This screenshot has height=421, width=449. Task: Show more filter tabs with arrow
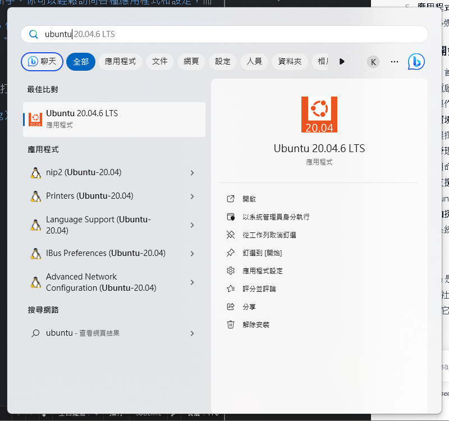(x=342, y=62)
